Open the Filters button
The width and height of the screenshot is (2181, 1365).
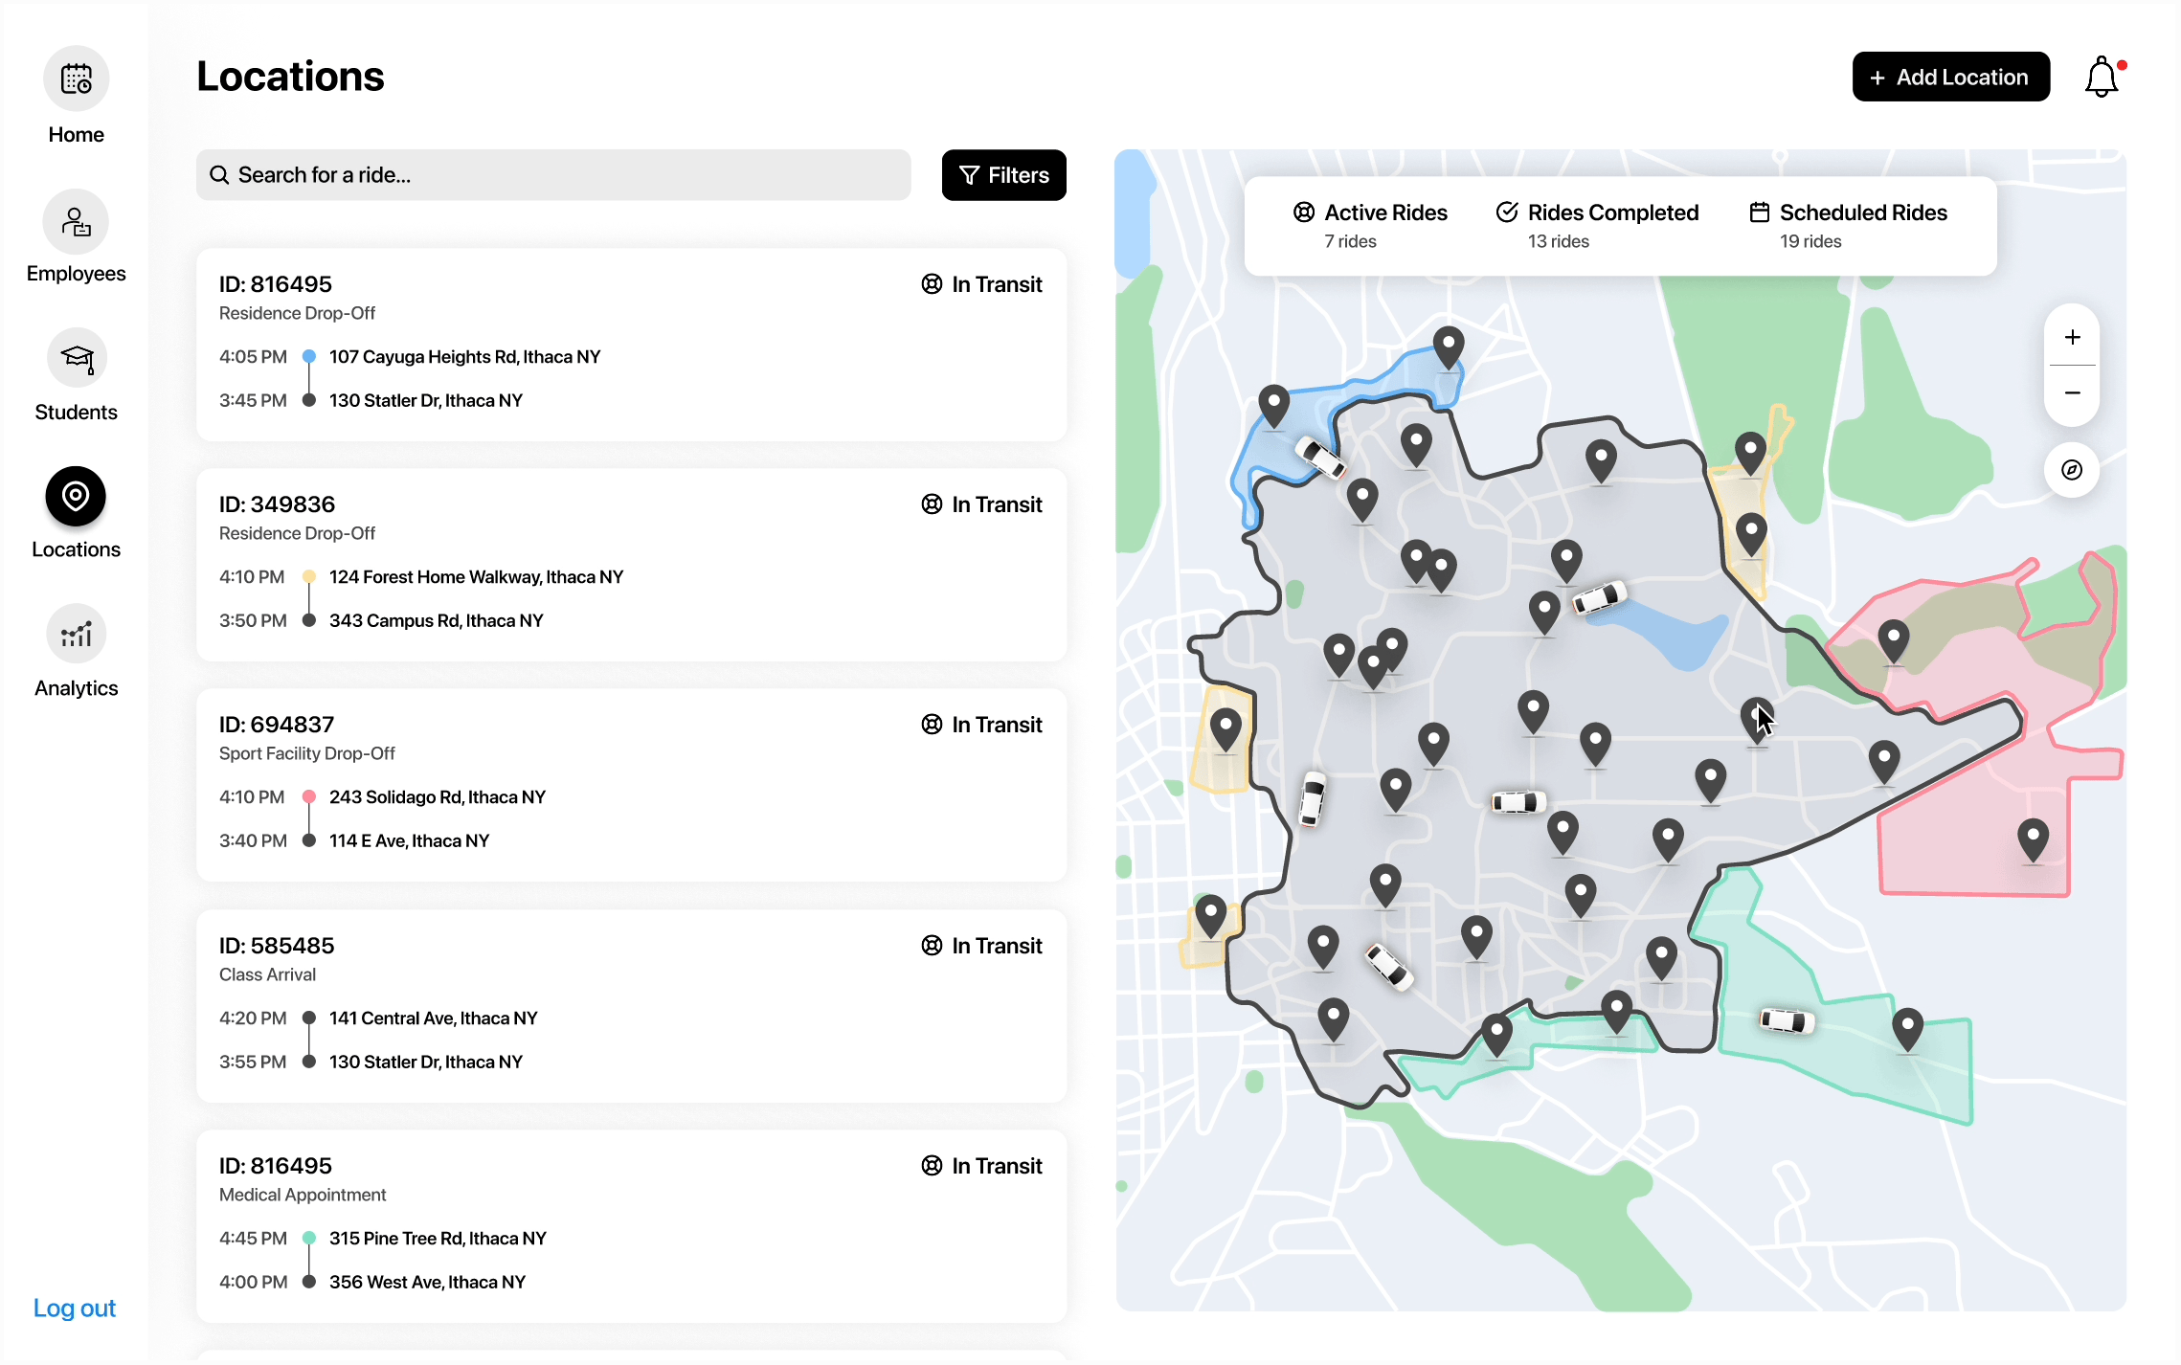click(1003, 175)
